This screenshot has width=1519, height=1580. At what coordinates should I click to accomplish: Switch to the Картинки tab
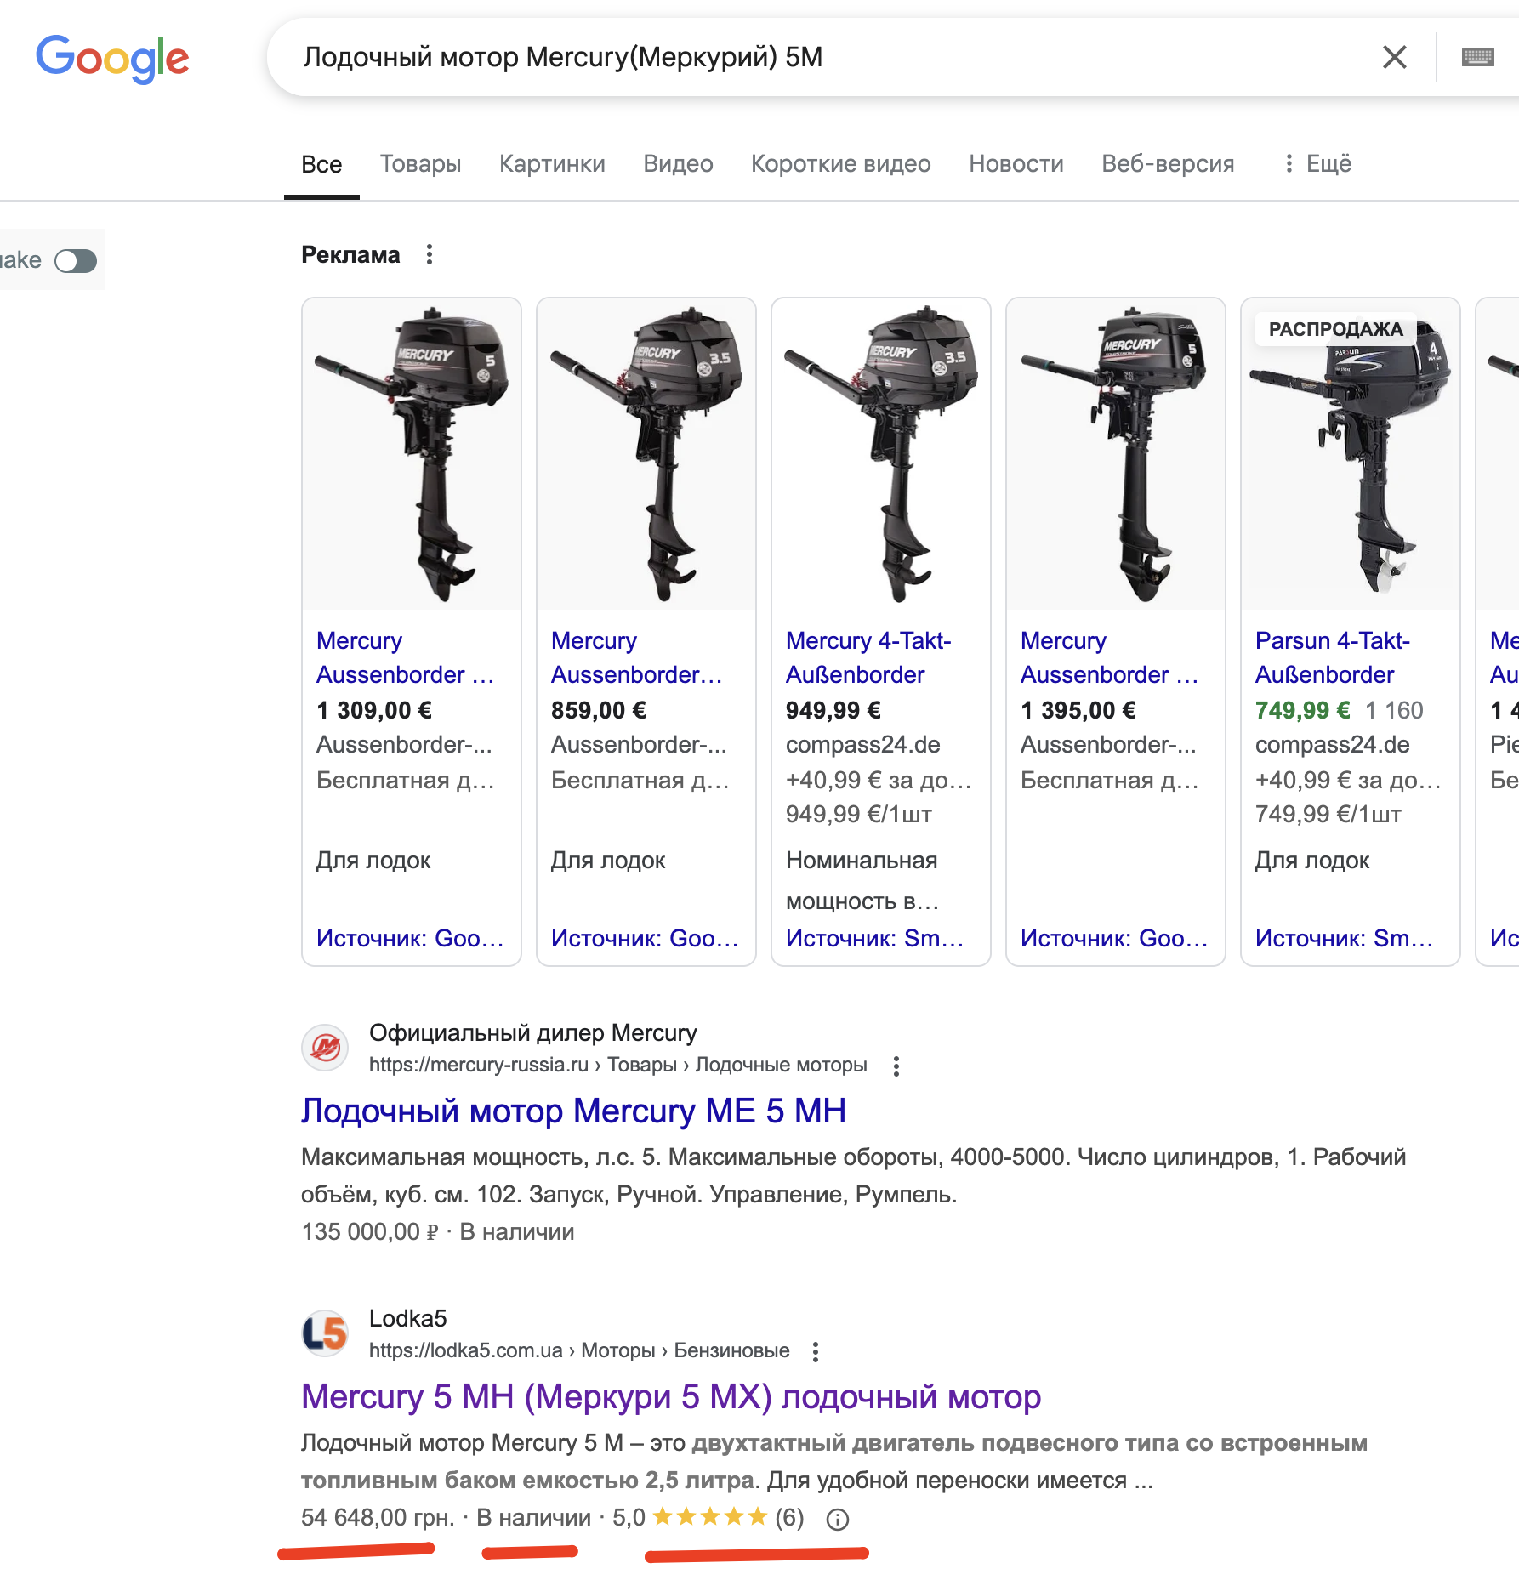click(552, 163)
